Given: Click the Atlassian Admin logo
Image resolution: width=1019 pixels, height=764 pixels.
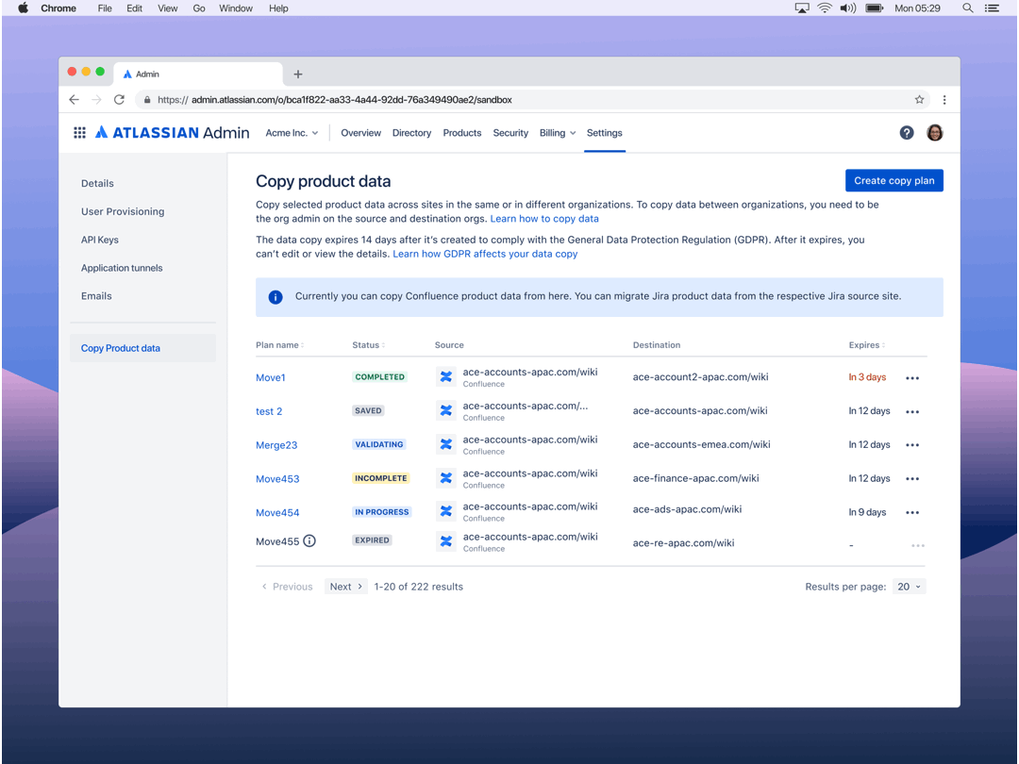Looking at the screenshot, I should (173, 133).
